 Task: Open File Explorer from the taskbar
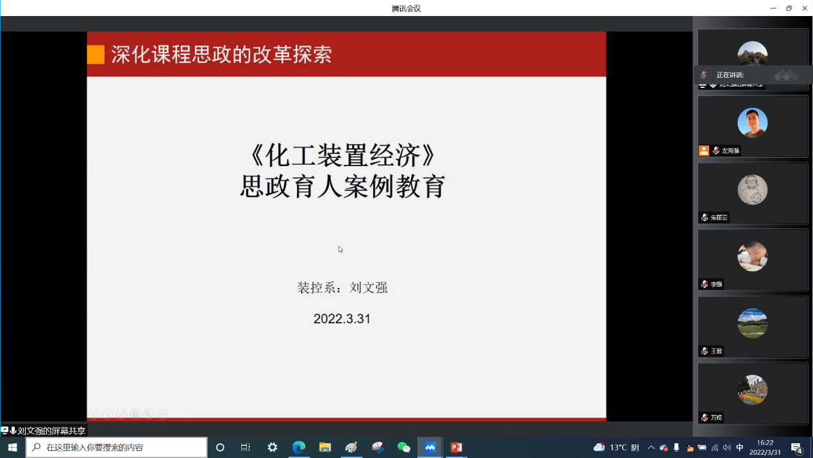[x=325, y=447]
